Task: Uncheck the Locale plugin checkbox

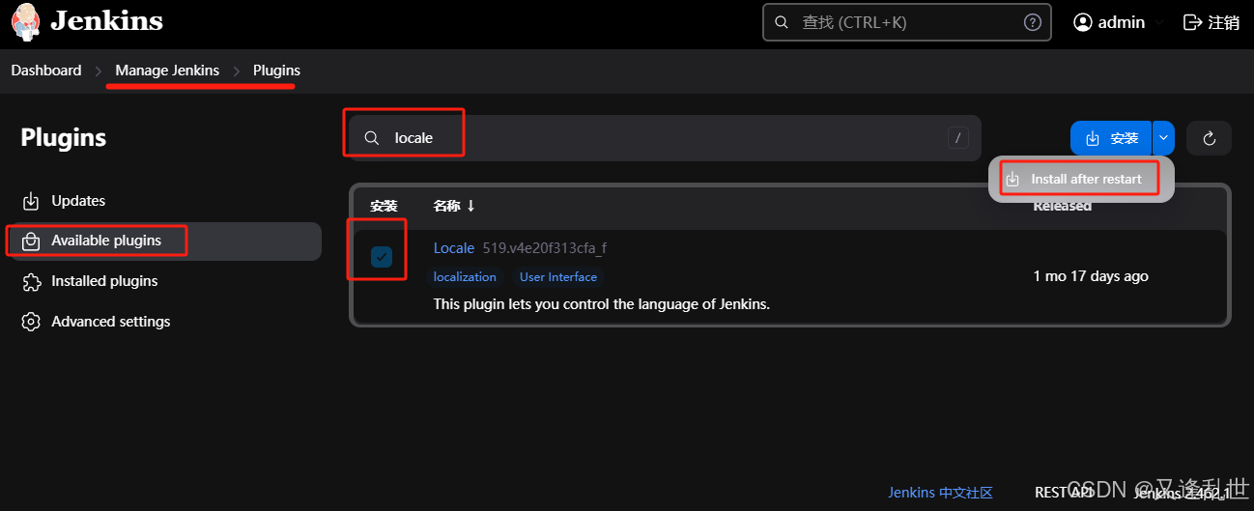Action: (x=382, y=256)
